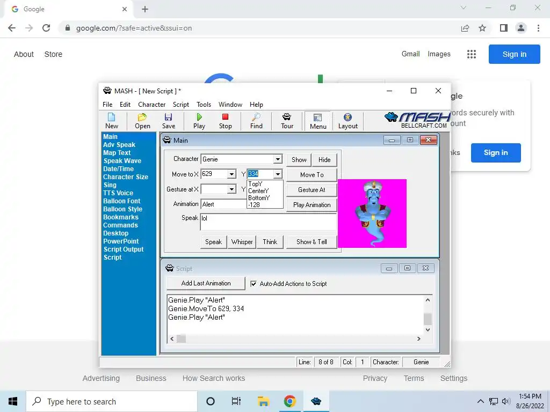Click the New script toolbar icon
The width and height of the screenshot is (550, 412).
112,121
